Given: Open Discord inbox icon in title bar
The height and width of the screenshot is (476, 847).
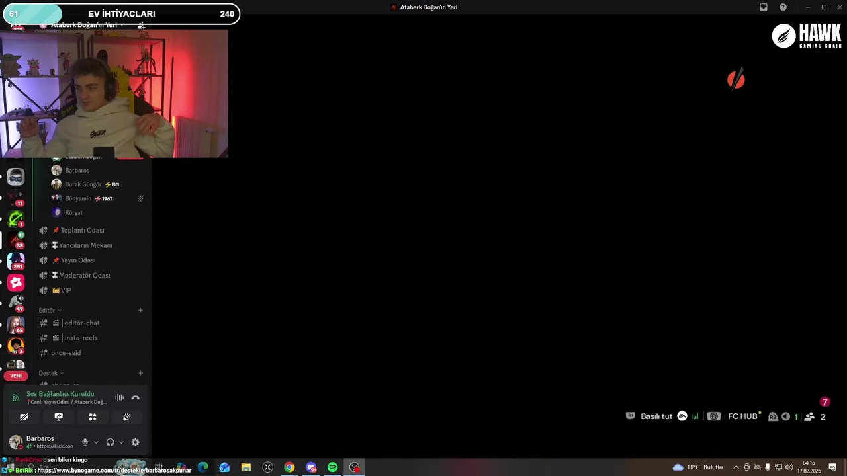Looking at the screenshot, I should click(763, 7).
